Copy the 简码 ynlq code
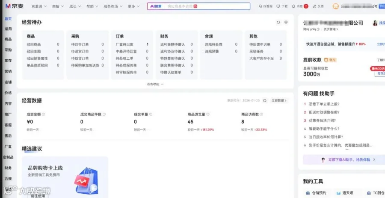385x198 pixels. pyautogui.click(x=318, y=29)
